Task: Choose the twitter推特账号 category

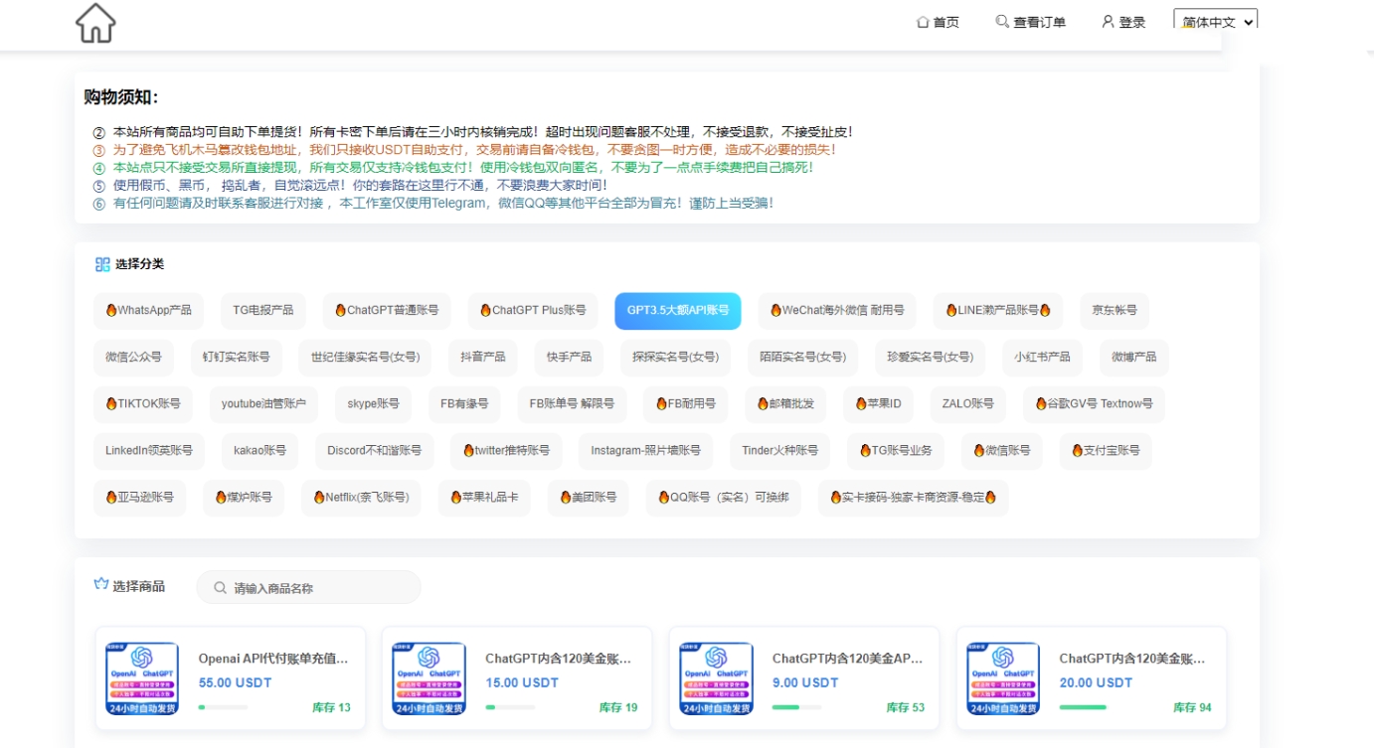Action: tap(506, 451)
